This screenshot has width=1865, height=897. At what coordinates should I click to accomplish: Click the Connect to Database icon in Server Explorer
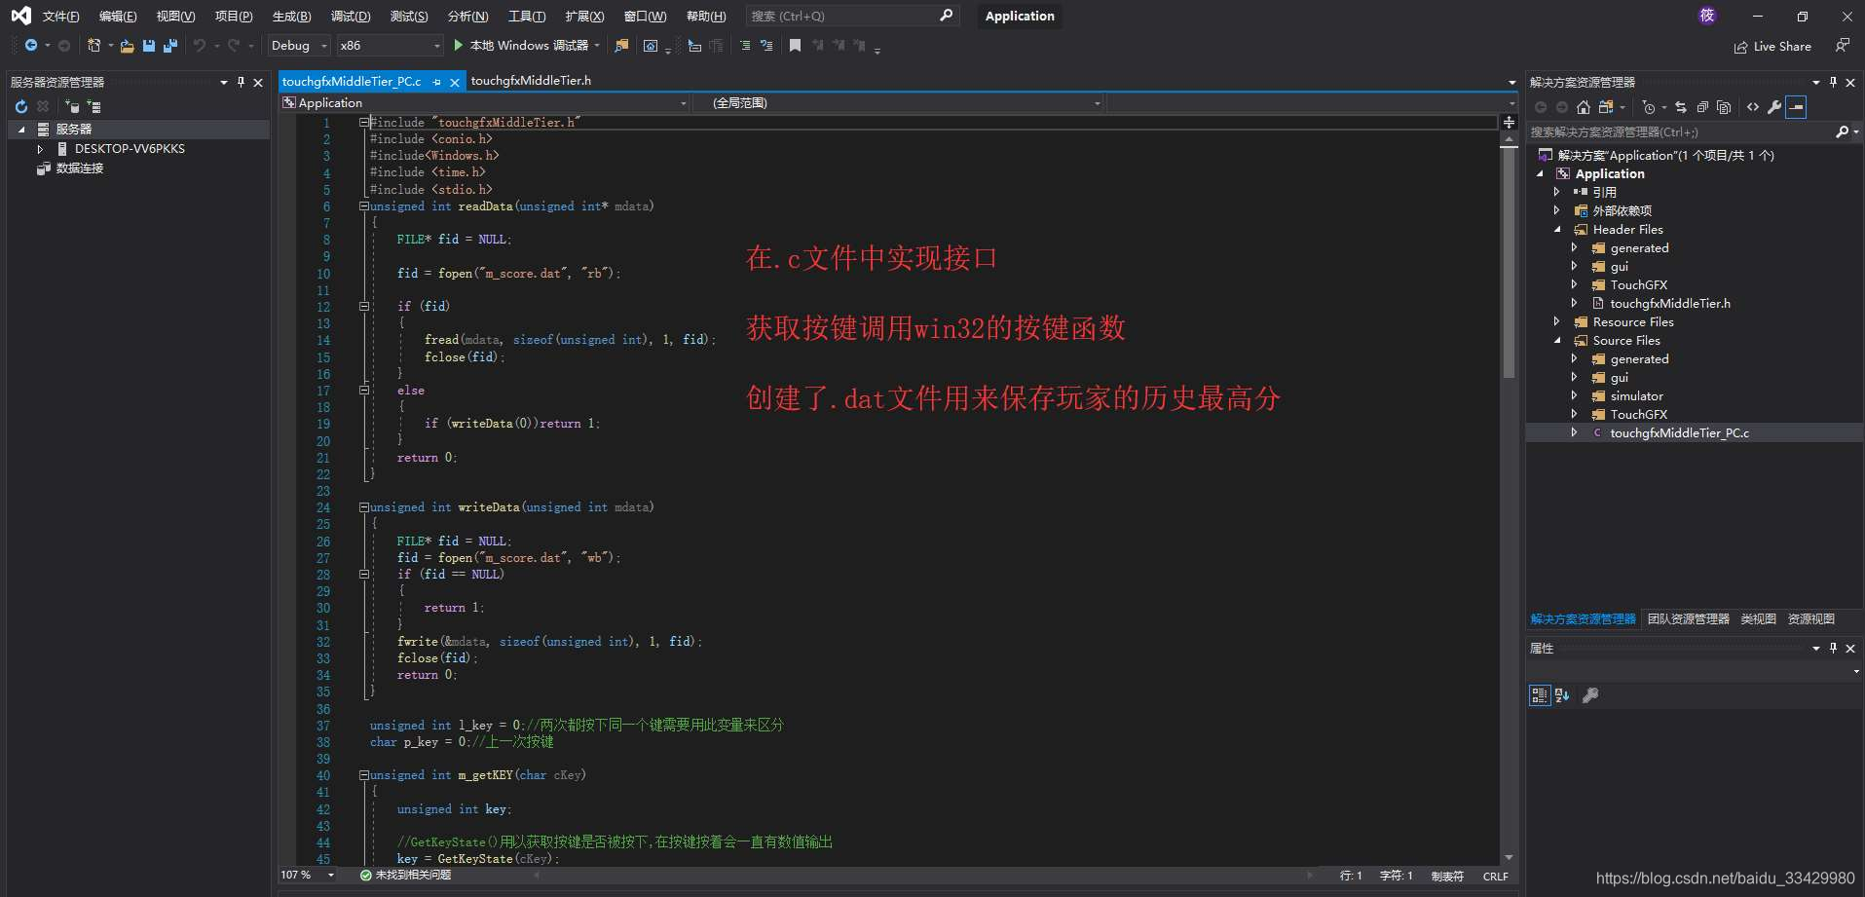[x=72, y=106]
